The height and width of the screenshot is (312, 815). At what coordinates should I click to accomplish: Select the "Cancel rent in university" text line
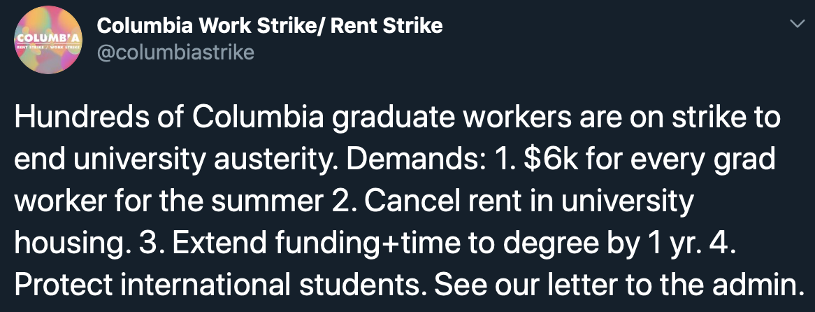point(529,201)
